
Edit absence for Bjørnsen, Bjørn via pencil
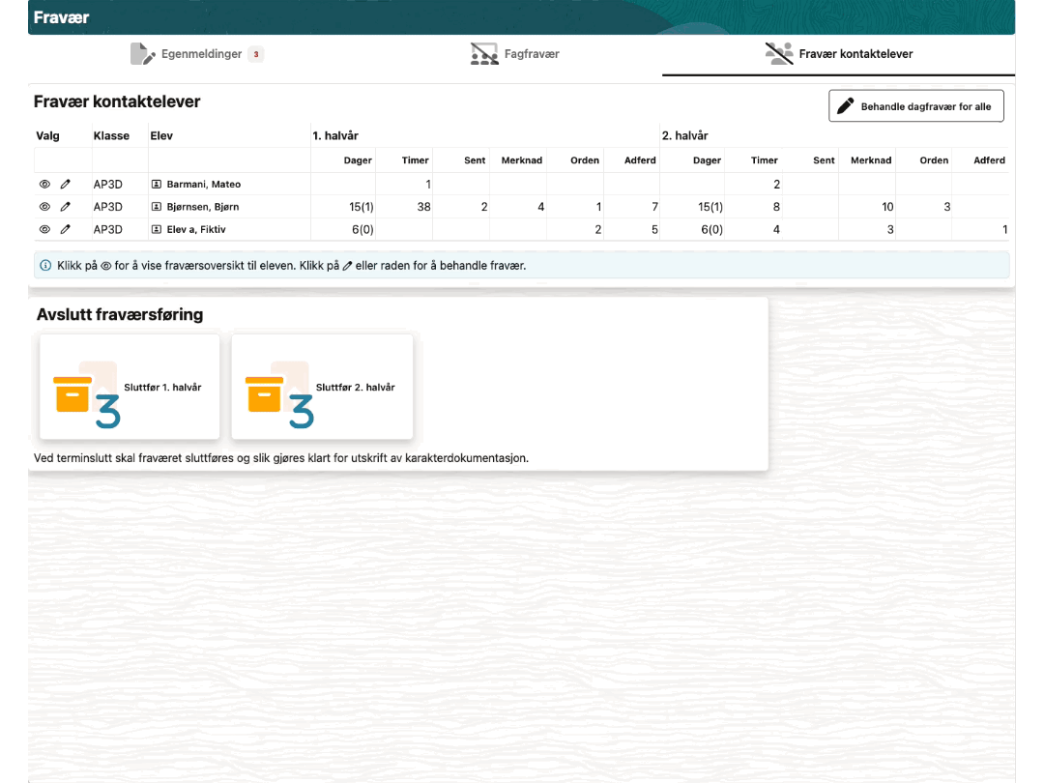pos(66,207)
